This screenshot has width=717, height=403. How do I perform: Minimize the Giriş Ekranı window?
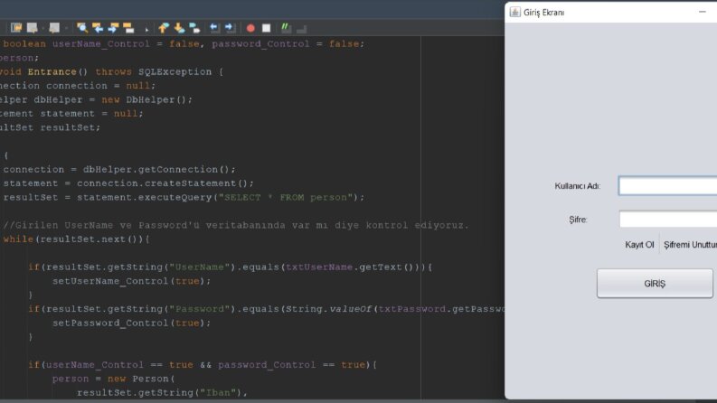(x=703, y=12)
